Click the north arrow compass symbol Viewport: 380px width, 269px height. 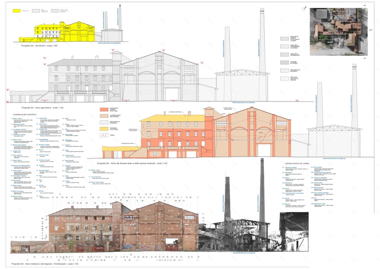coord(304,8)
